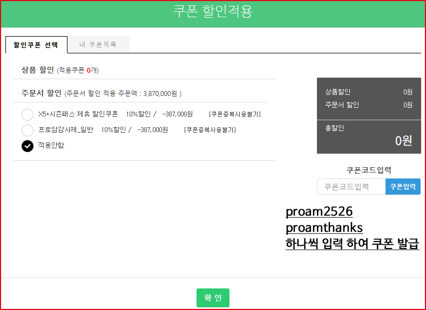The height and width of the screenshot is (310, 426).
Task: Click the 주문서 할인 section heading
Action: pyautogui.click(x=41, y=93)
